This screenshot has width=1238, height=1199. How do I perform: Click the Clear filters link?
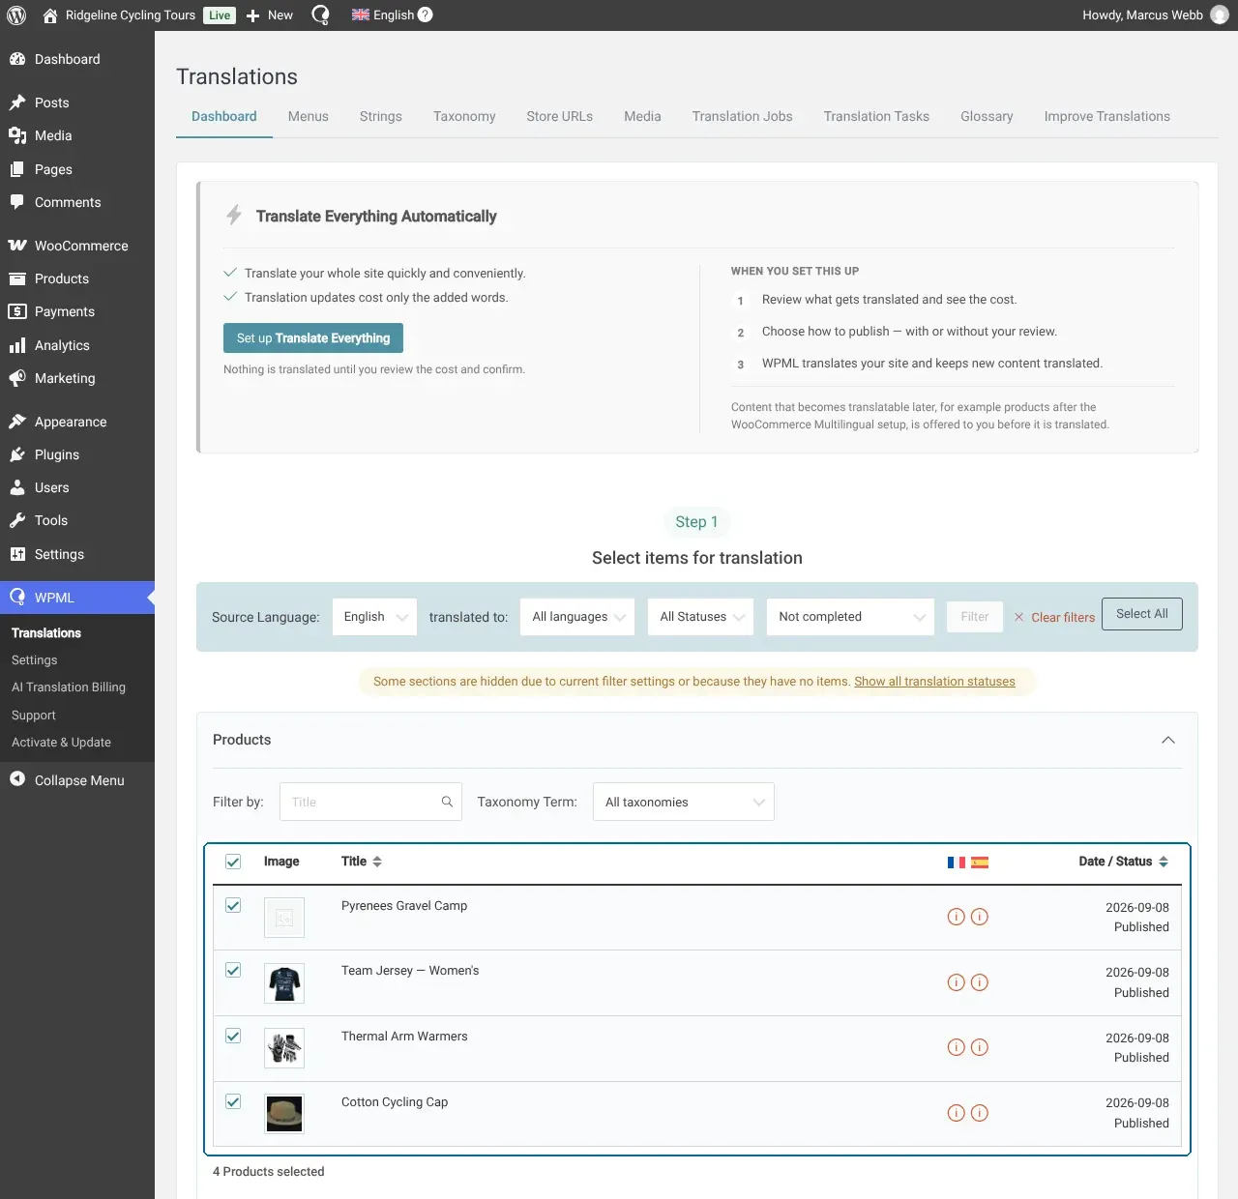1054,617
